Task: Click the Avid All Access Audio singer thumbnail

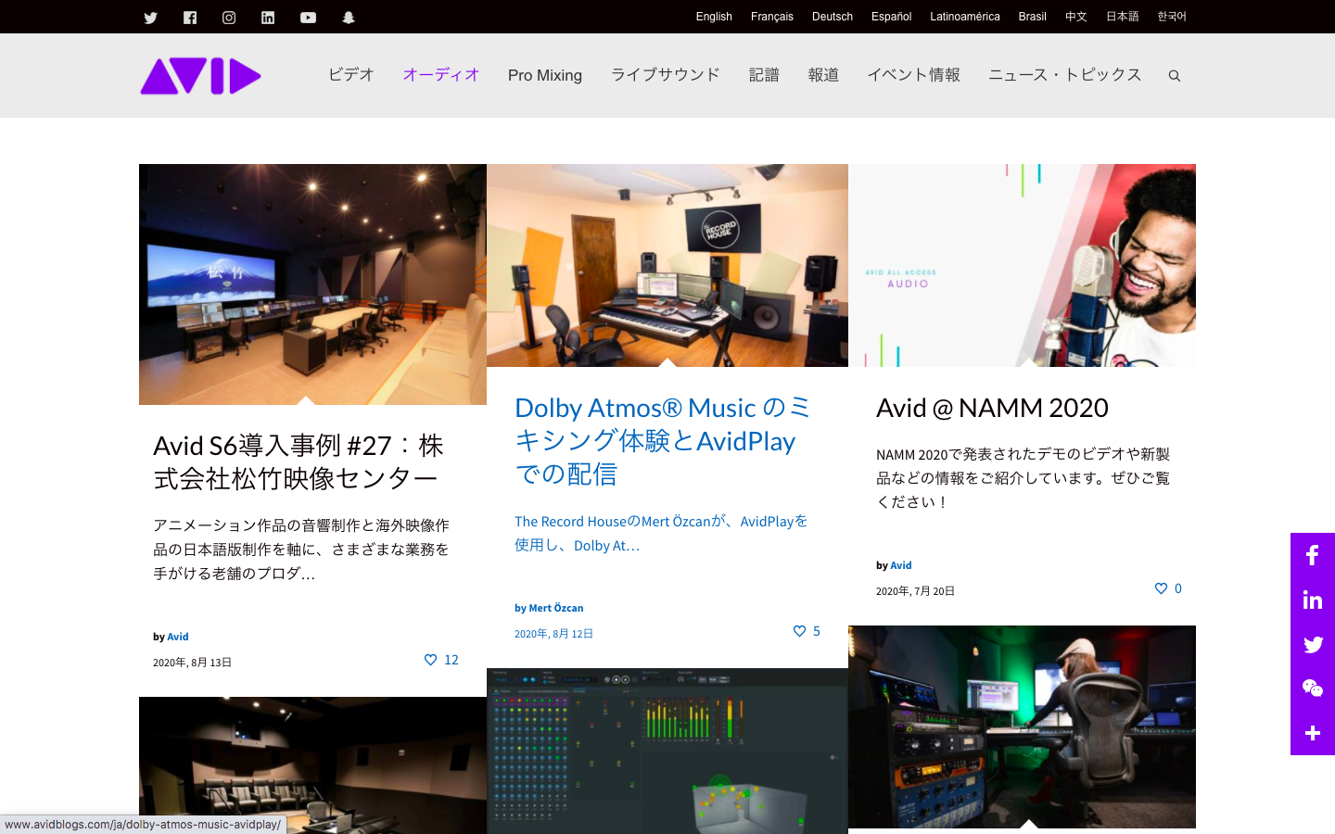Action: coord(1022,265)
